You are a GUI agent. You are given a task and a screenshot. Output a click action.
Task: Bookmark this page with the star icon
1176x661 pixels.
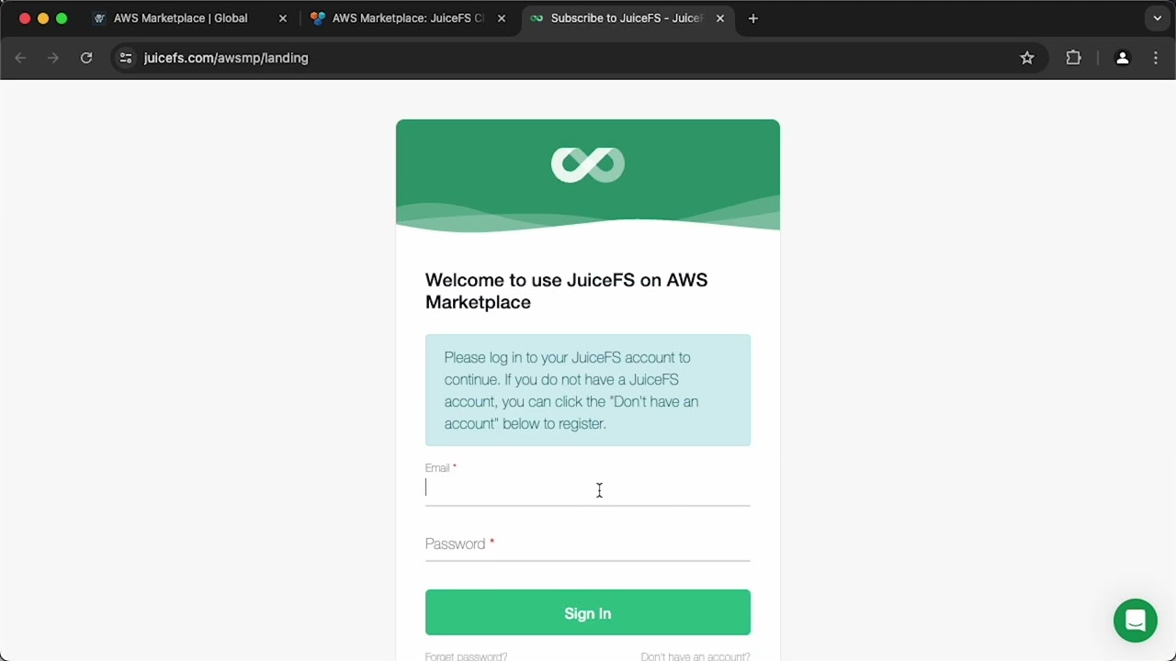[1027, 58]
